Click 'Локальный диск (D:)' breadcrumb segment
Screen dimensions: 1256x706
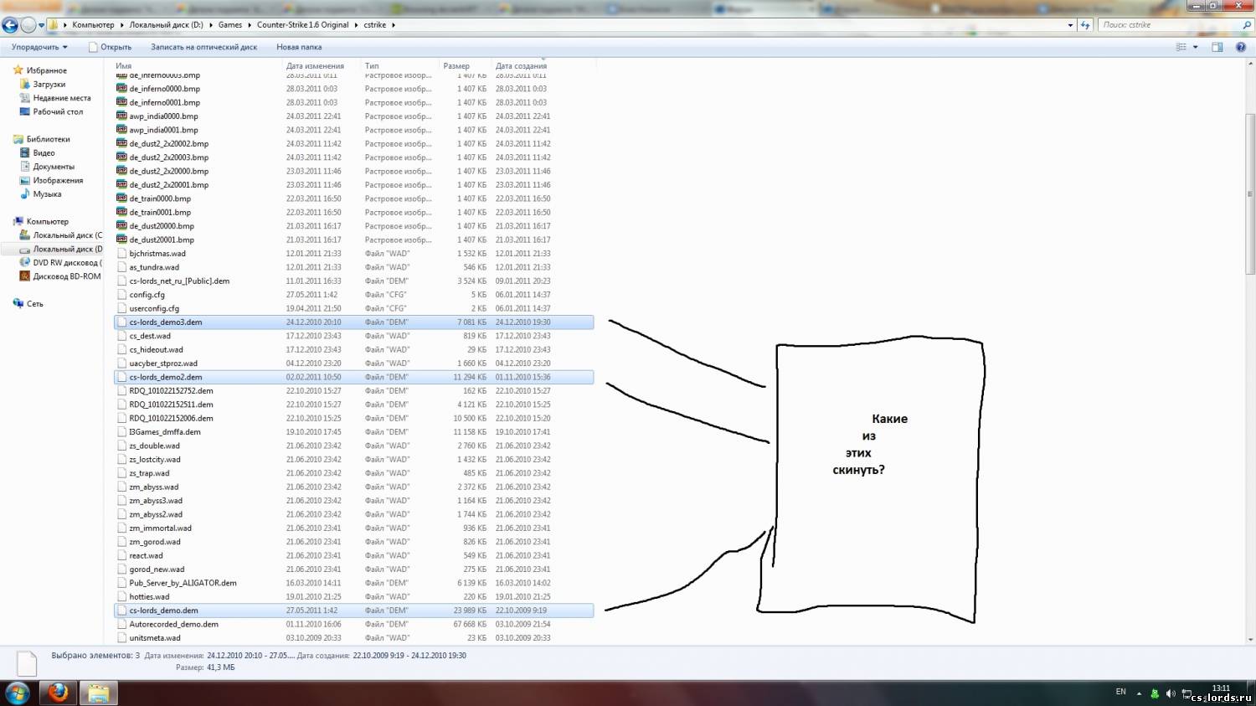click(x=166, y=25)
